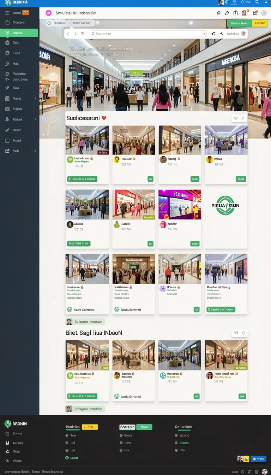Screen dimensions: 271x475
Task: Go forward with the right arrow
Action: pos(75,34)
